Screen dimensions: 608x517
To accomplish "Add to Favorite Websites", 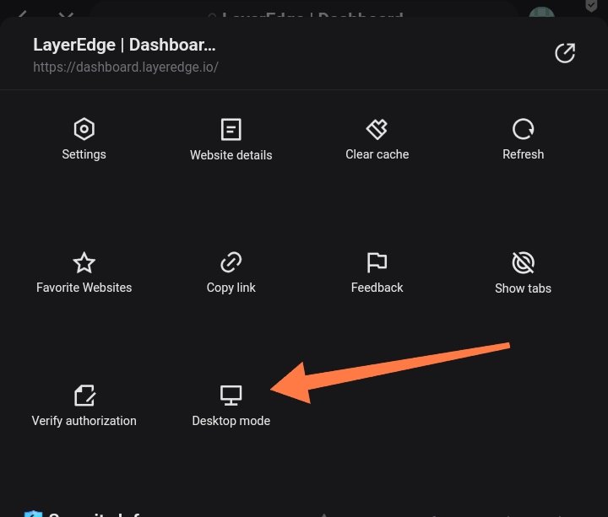I will [x=84, y=272].
